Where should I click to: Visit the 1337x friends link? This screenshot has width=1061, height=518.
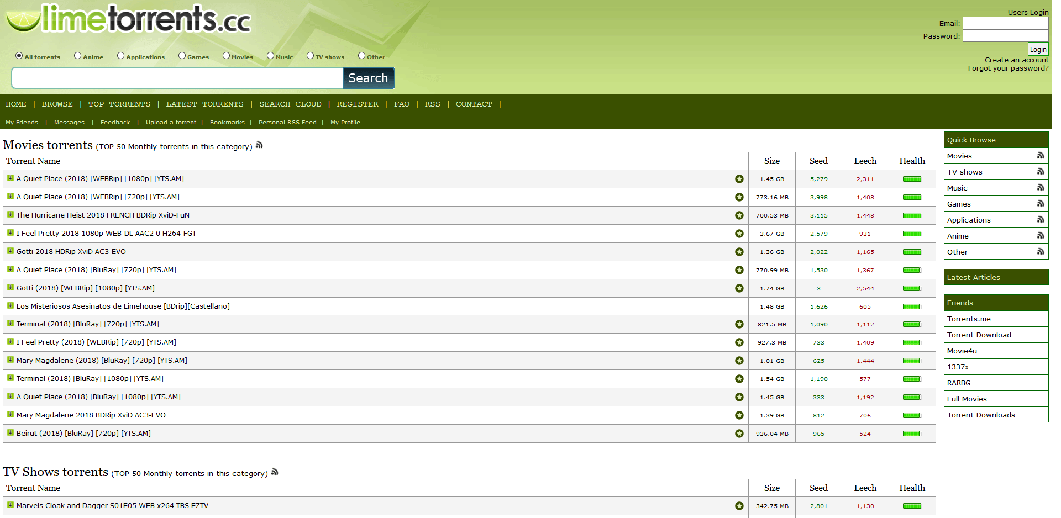(x=959, y=367)
